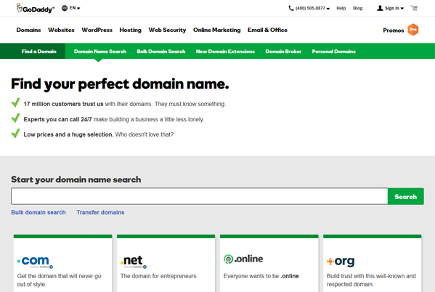
Task: Click "17 million customers trust us" line
Action: [125, 104]
